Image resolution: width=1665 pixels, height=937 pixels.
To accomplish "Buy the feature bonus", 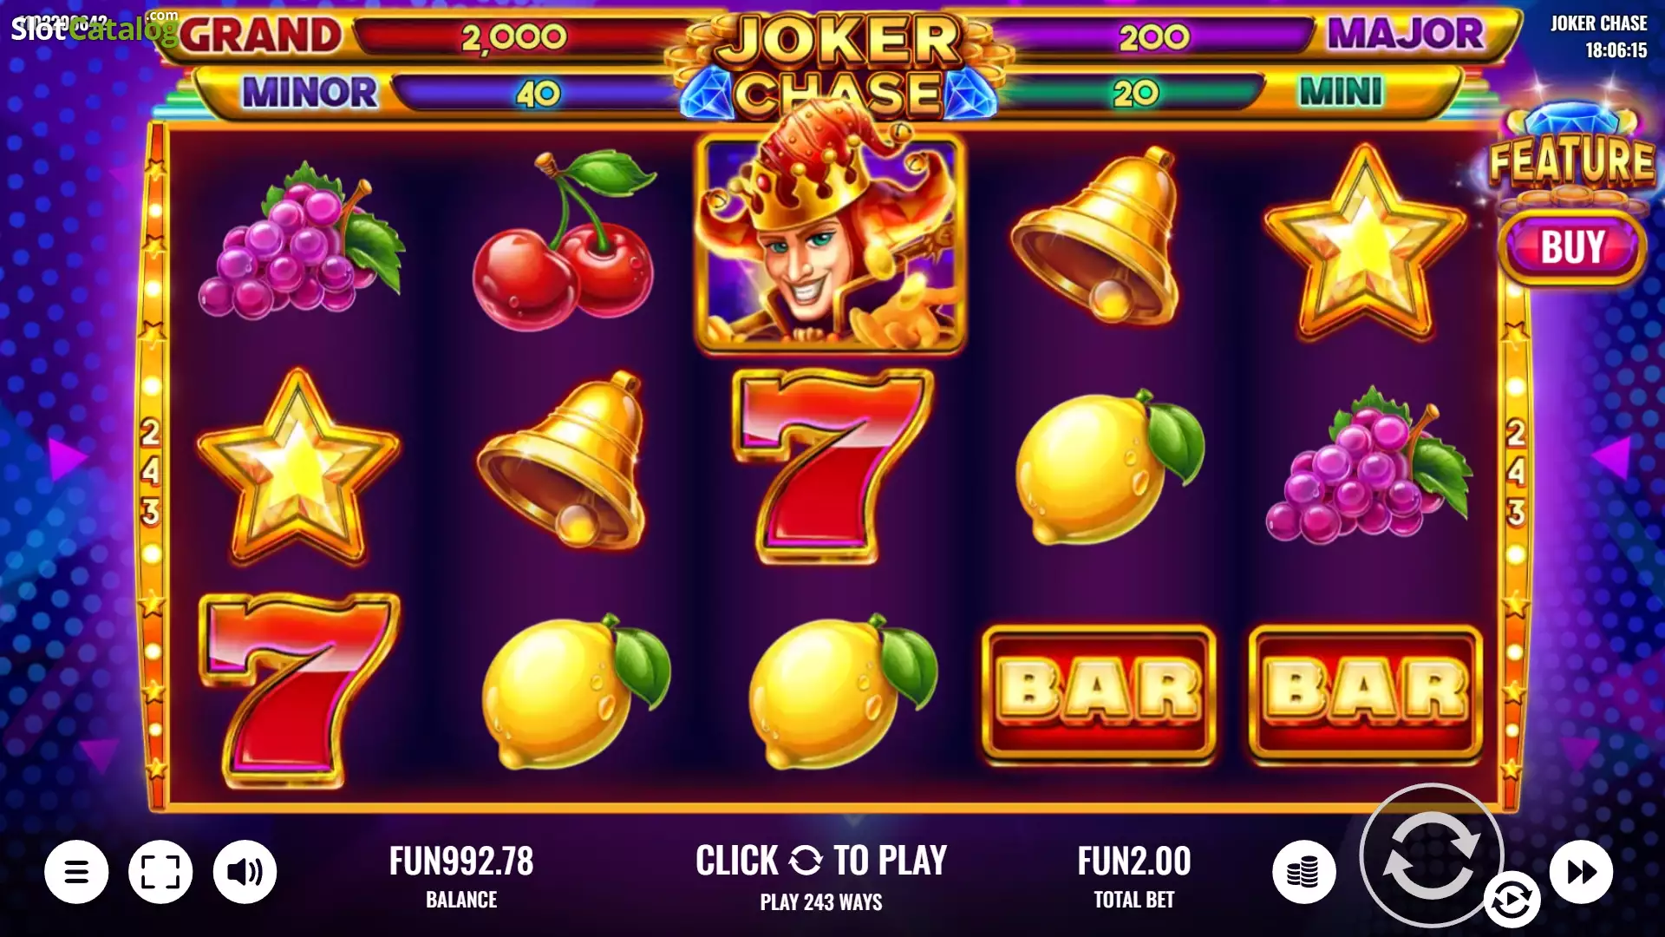I will coord(1571,246).
